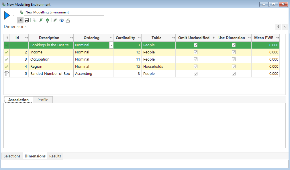The width and height of the screenshot is (290, 170).
Task: Click the pin icon in Id column header
Action: [26, 38]
